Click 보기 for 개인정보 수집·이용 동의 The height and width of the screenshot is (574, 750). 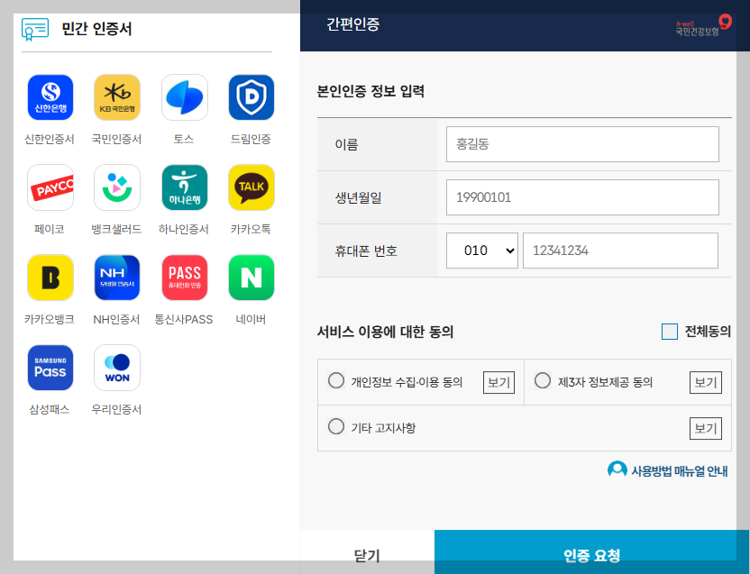point(498,383)
